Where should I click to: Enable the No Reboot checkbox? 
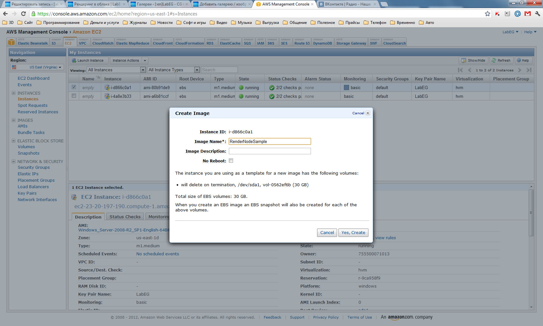[231, 161]
